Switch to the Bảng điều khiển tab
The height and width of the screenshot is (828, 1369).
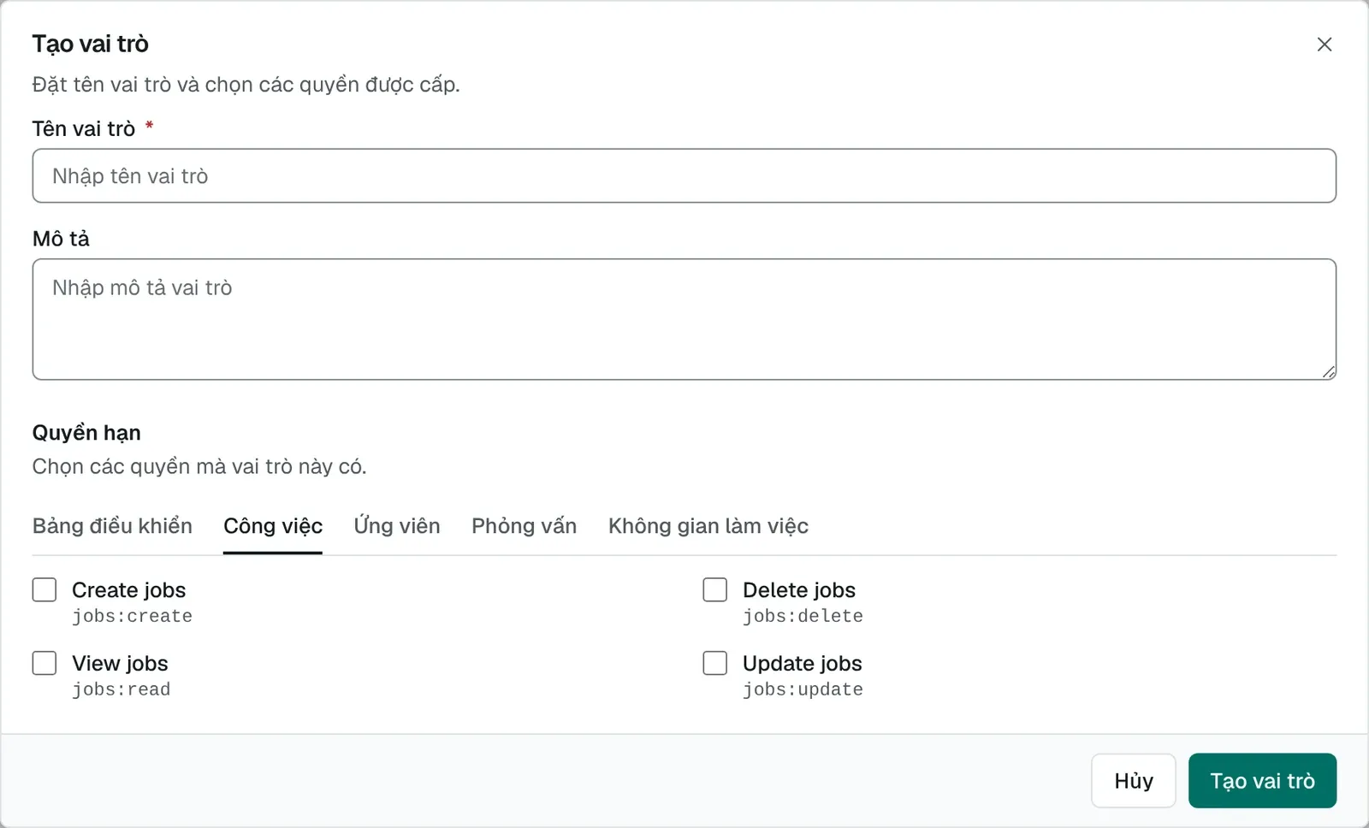click(x=112, y=526)
